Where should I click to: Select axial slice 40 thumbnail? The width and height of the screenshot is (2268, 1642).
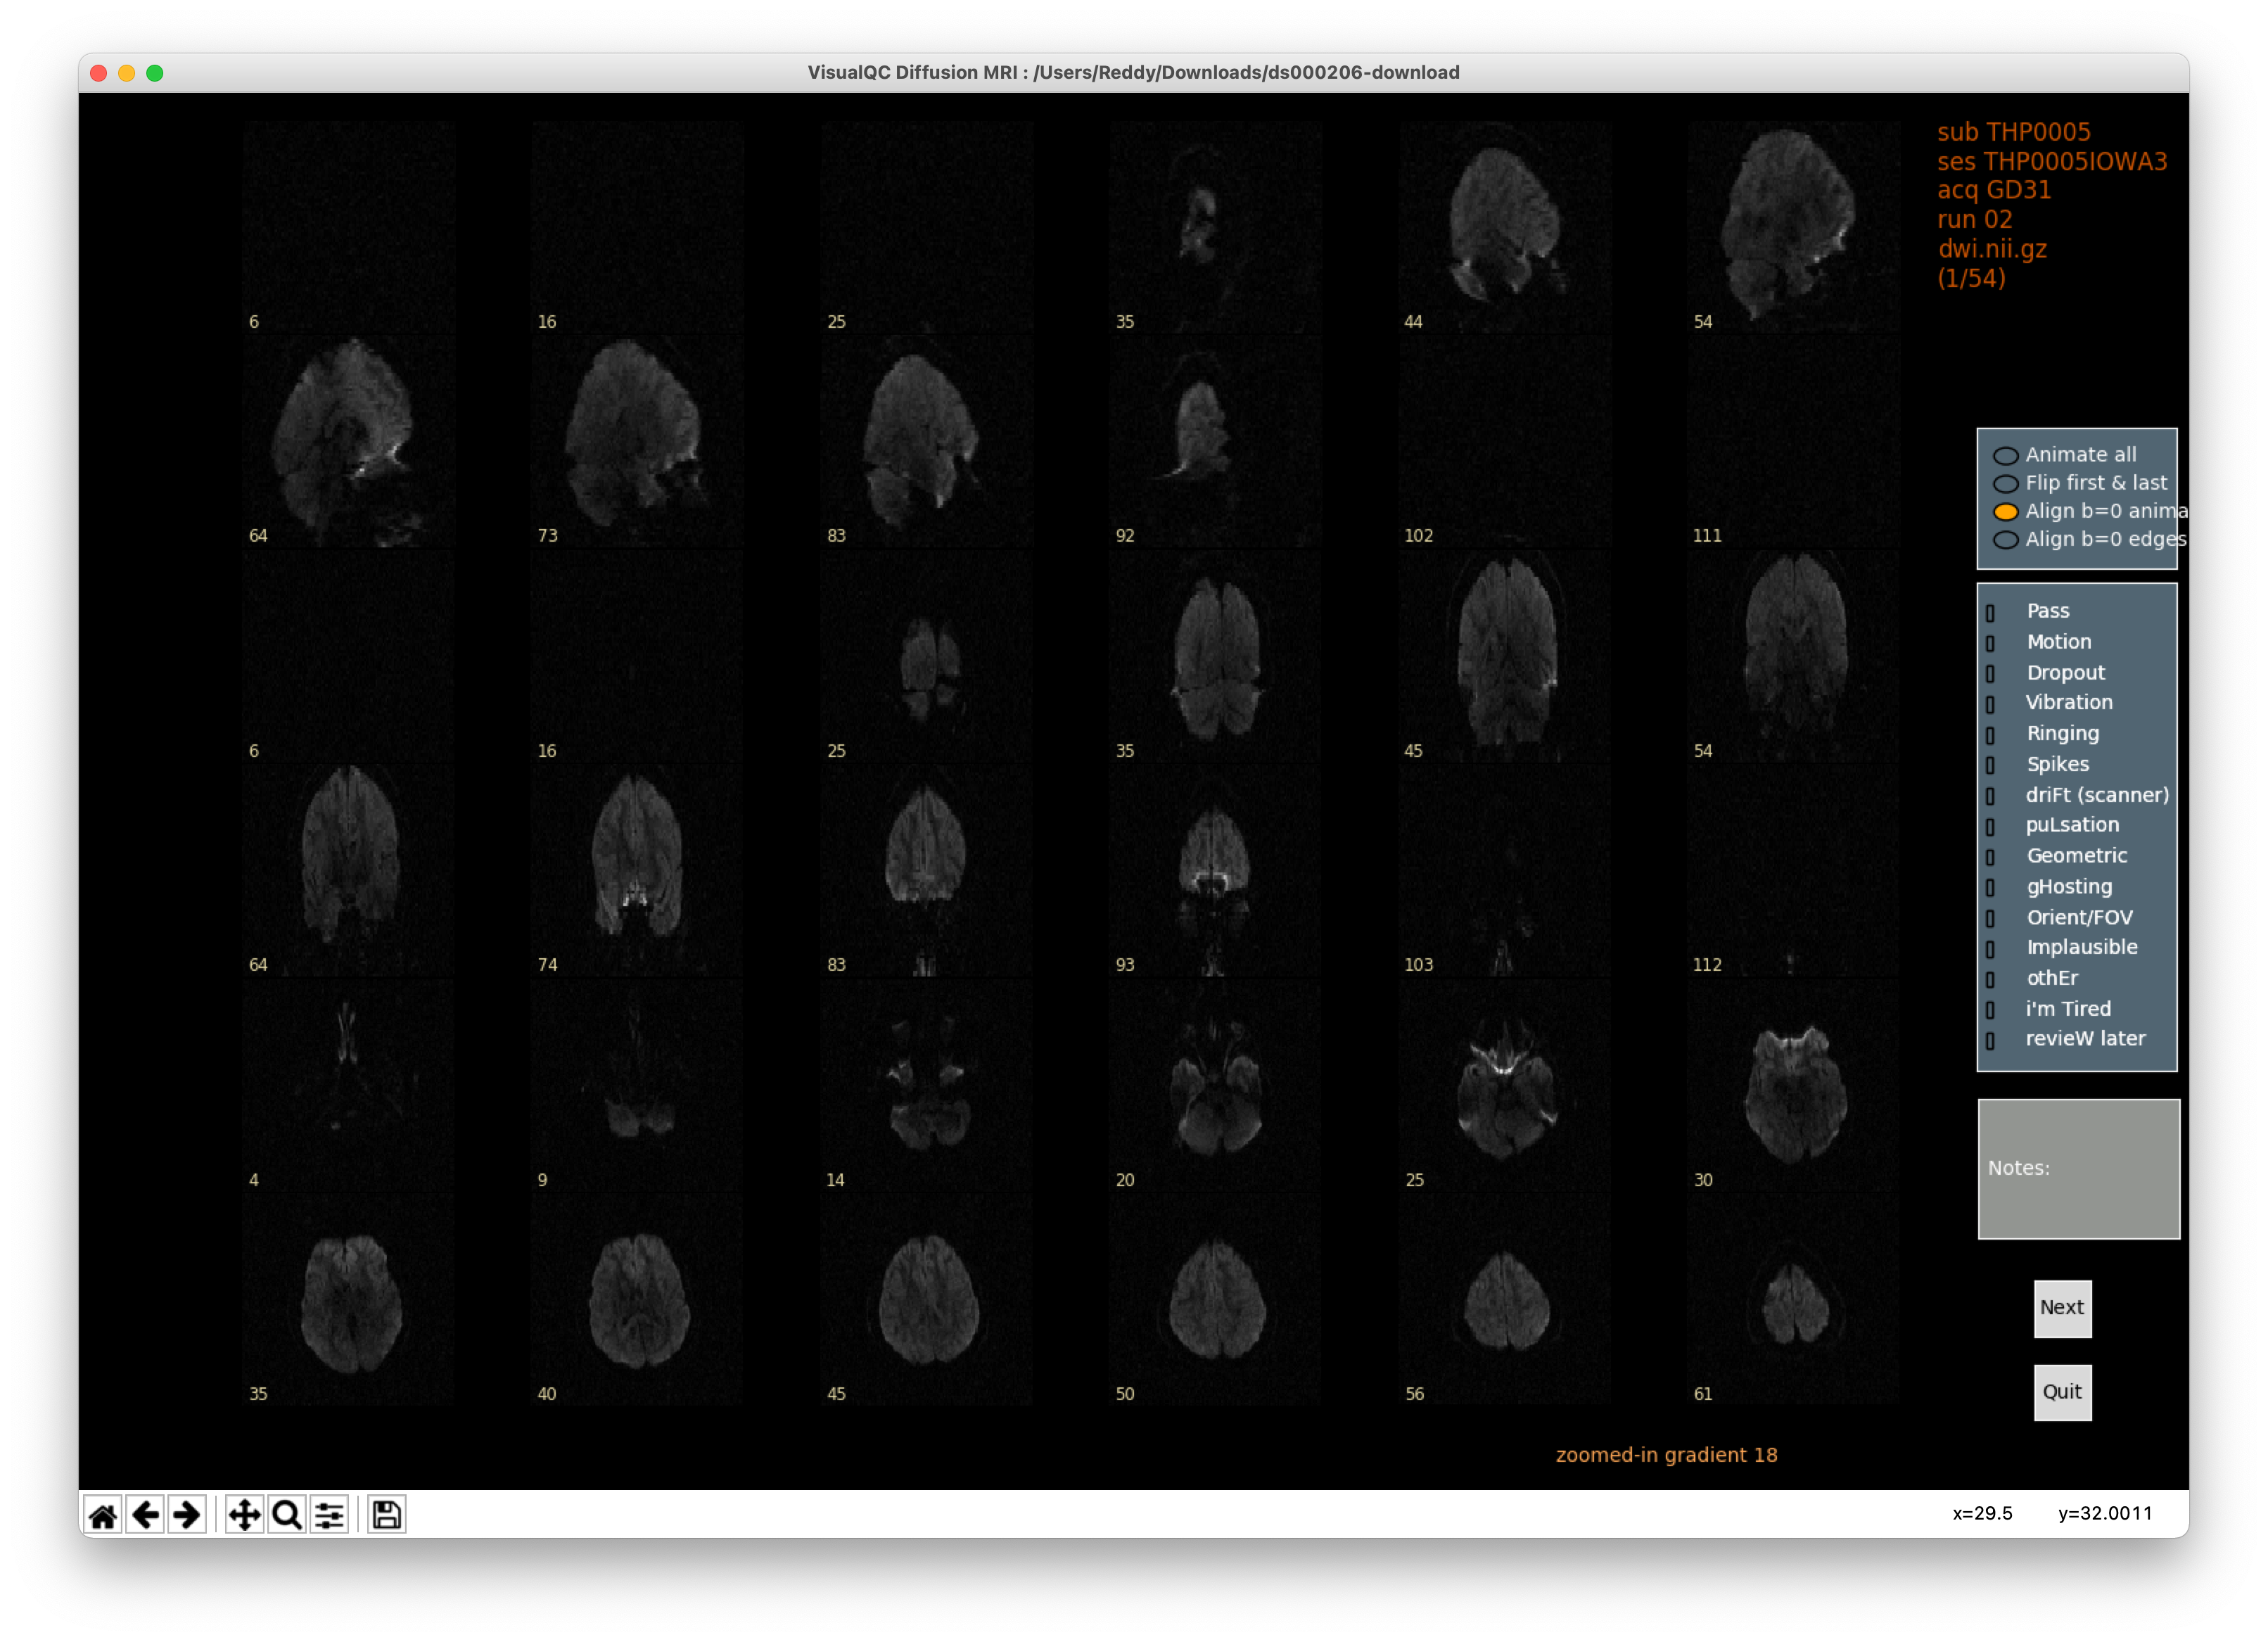pyautogui.click(x=638, y=1299)
